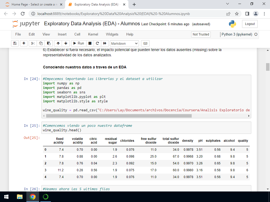Open the Kernel menu

pyautogui.click(x=93, y=34)
